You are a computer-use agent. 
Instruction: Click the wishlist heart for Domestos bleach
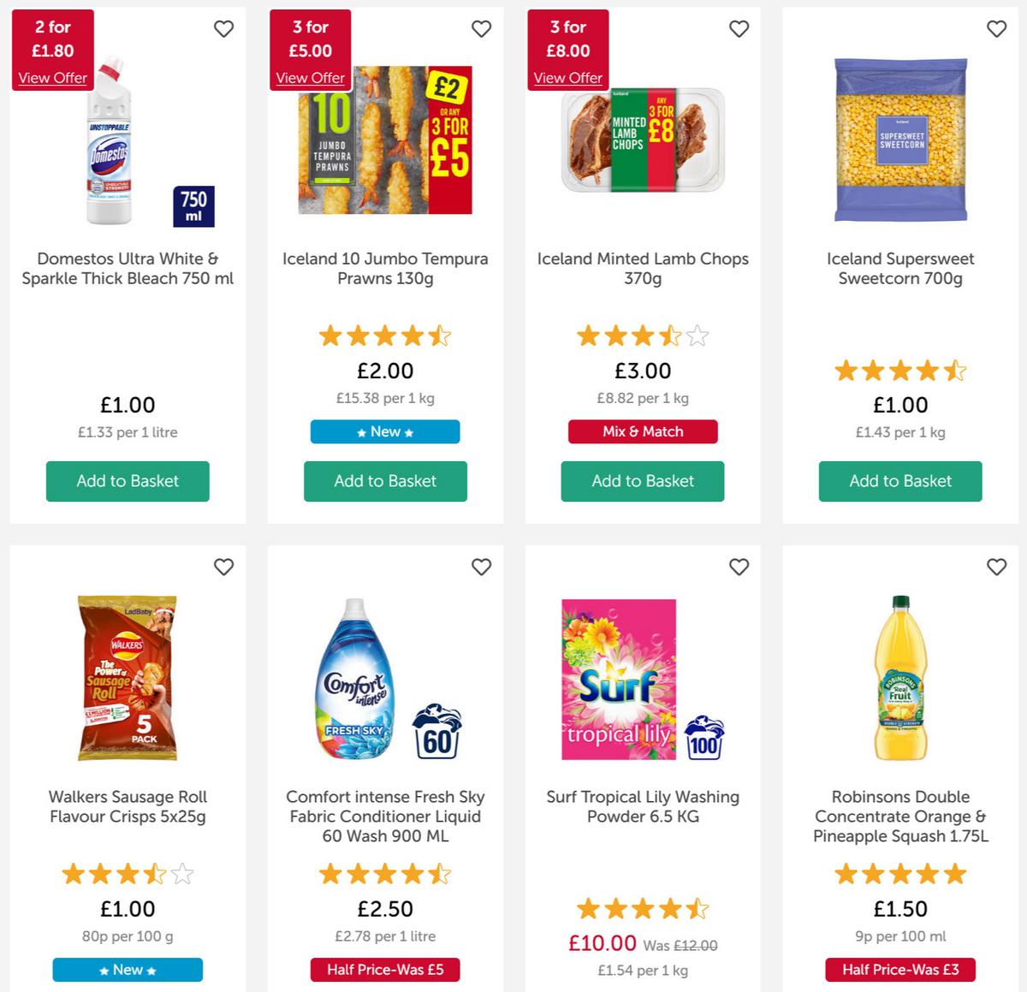(x=224, y=28)
